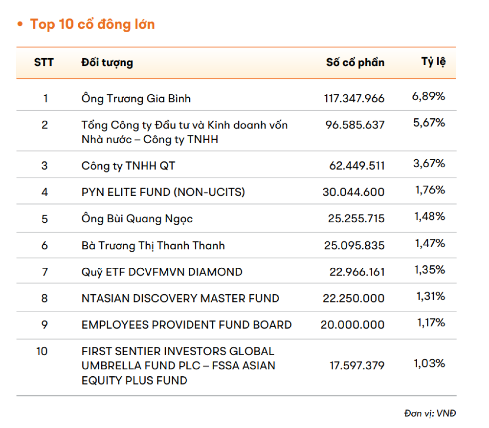
Task: Select 'Công ty TNHH QT' row name
Action: [128, 166]
